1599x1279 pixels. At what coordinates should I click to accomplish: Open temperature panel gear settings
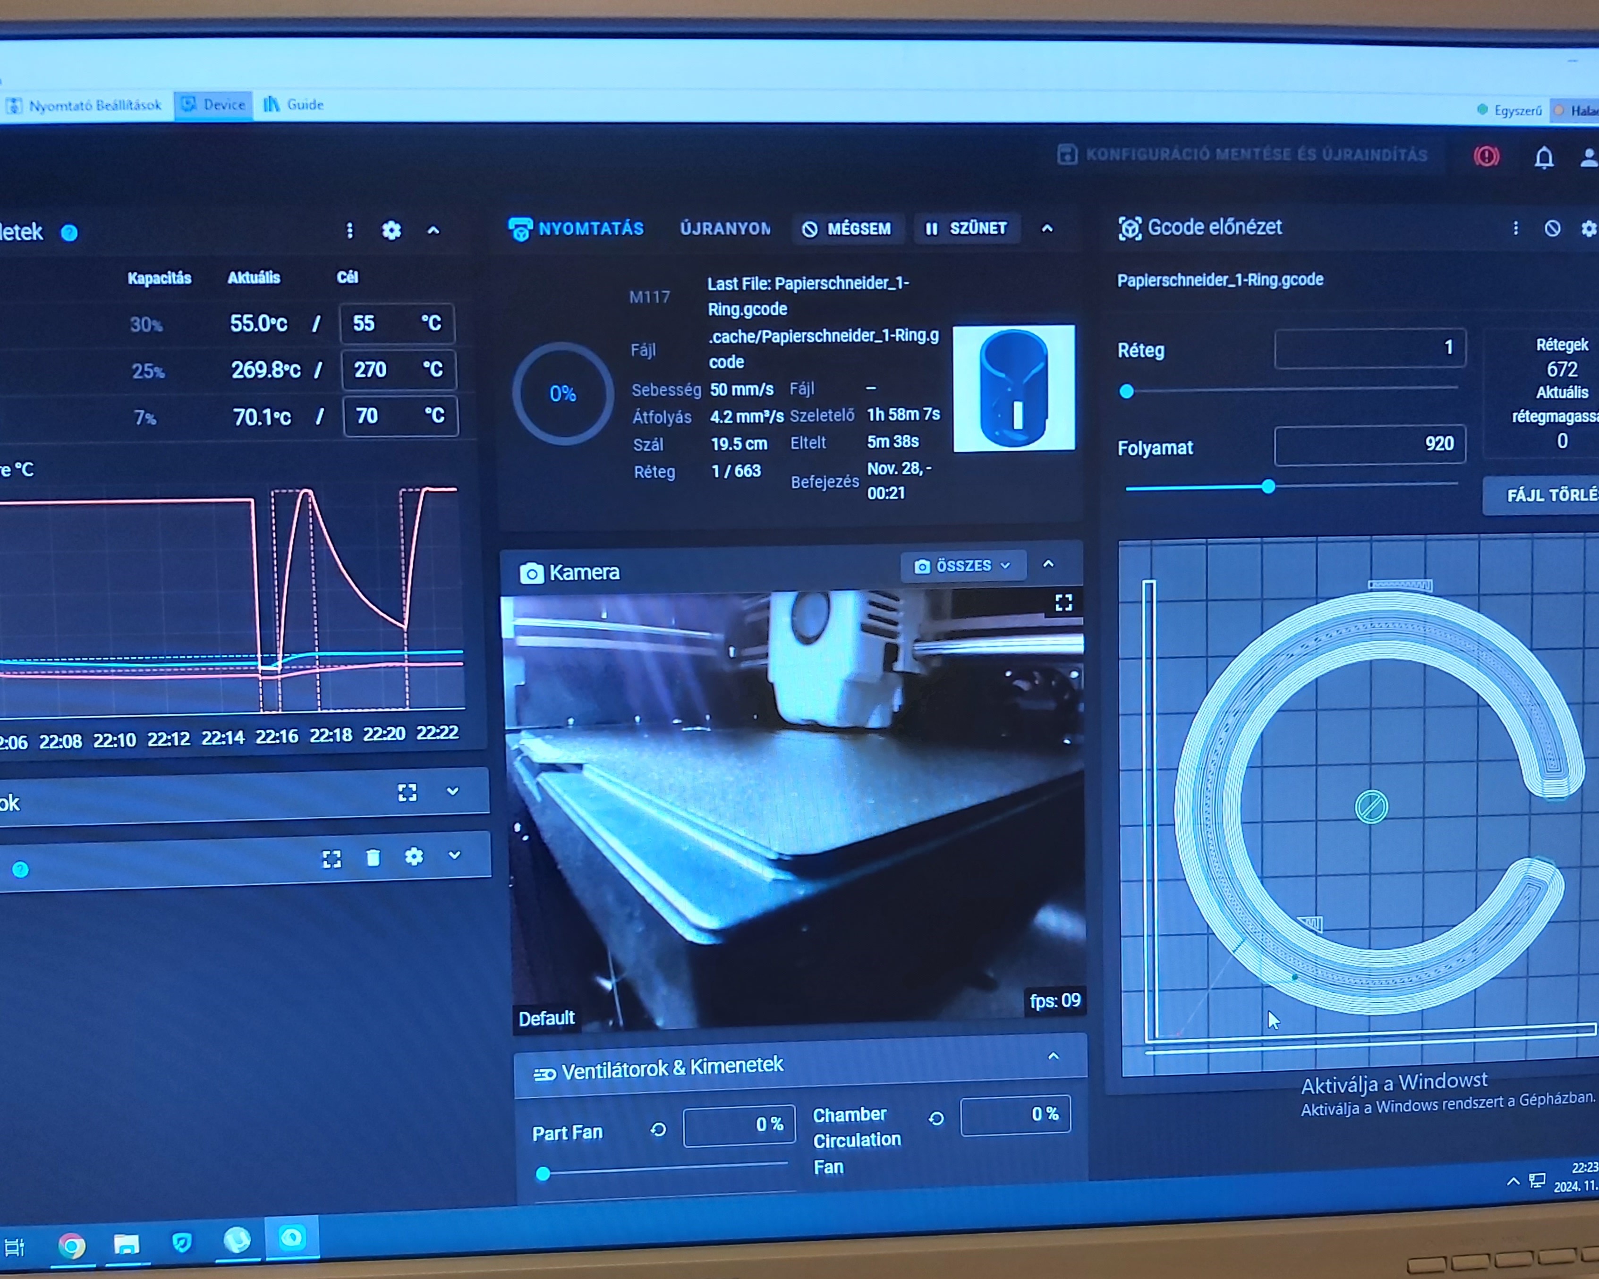click(x=391, y=230)
